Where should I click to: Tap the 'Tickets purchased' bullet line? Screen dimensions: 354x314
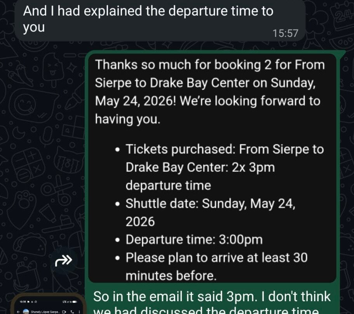click(225, 167)
